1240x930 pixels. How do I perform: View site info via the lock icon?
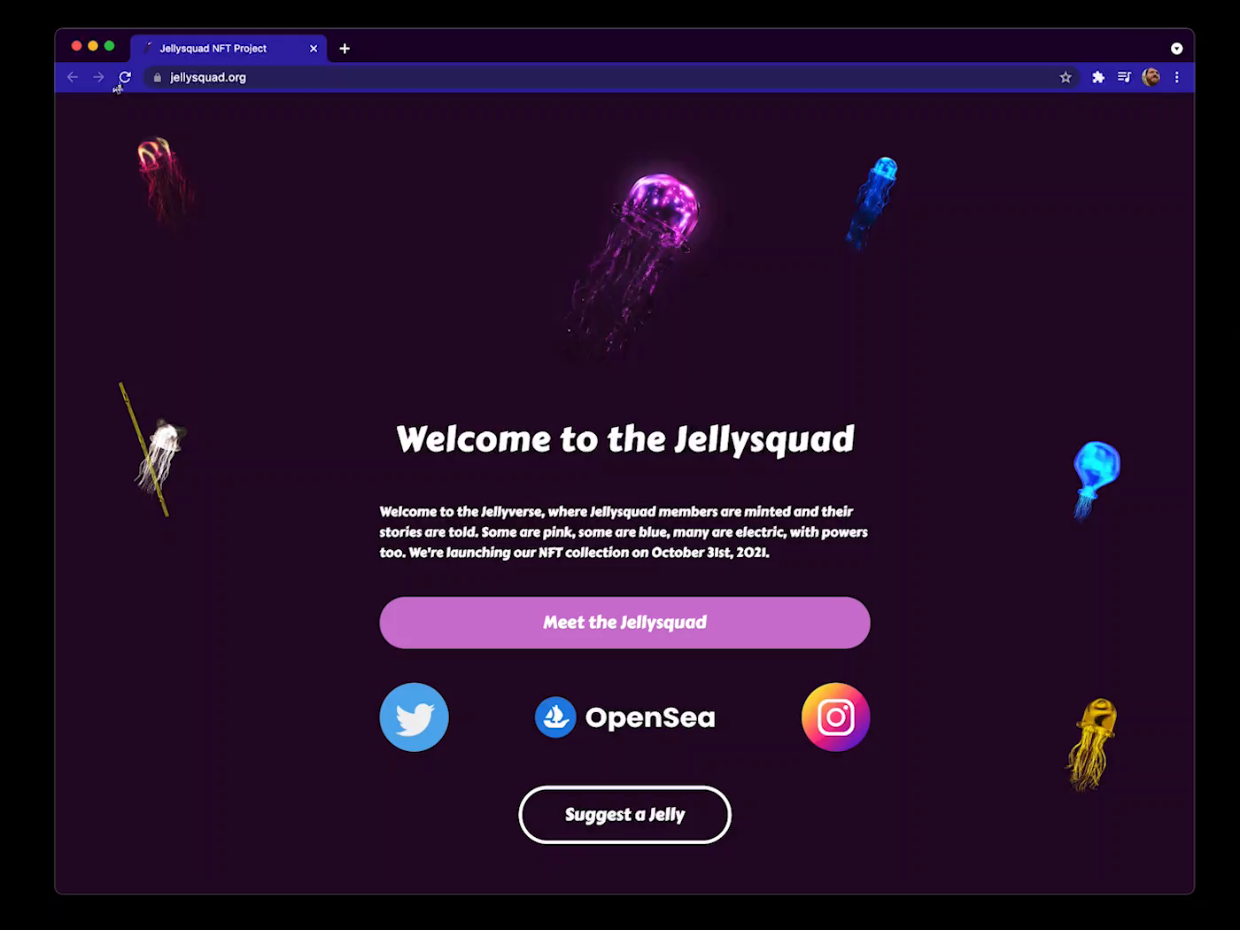coord(158,77)
